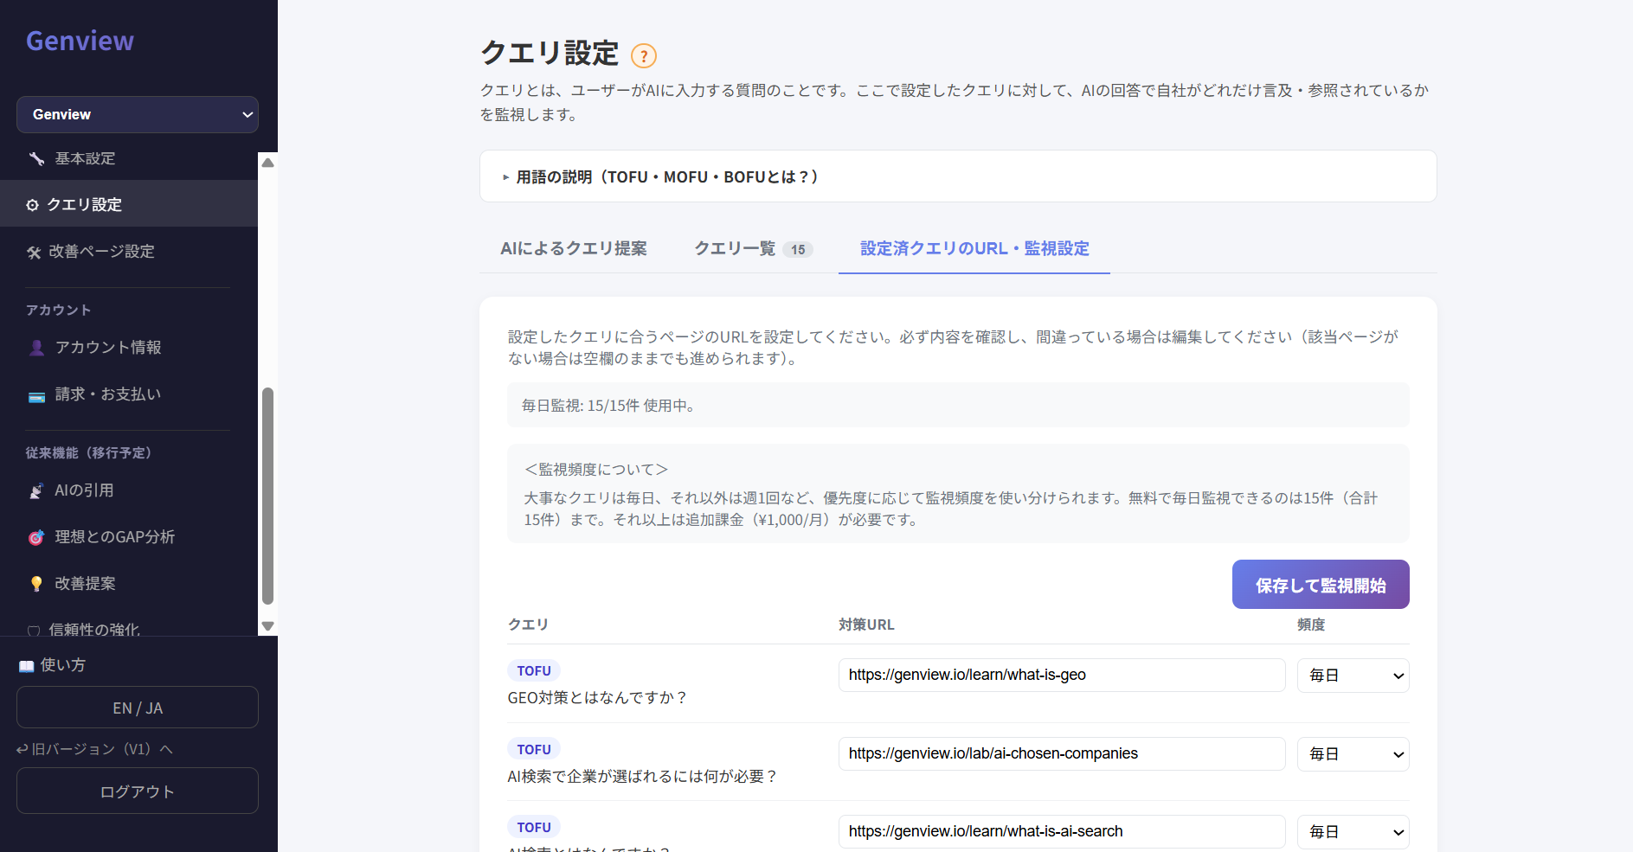Click the tools icon beside 改善ページ設定
This screenshot has height=852, width=1633.
click(34, 252)
